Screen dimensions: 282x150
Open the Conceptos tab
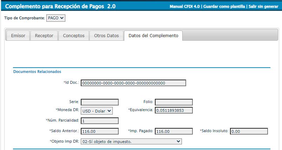74,36
